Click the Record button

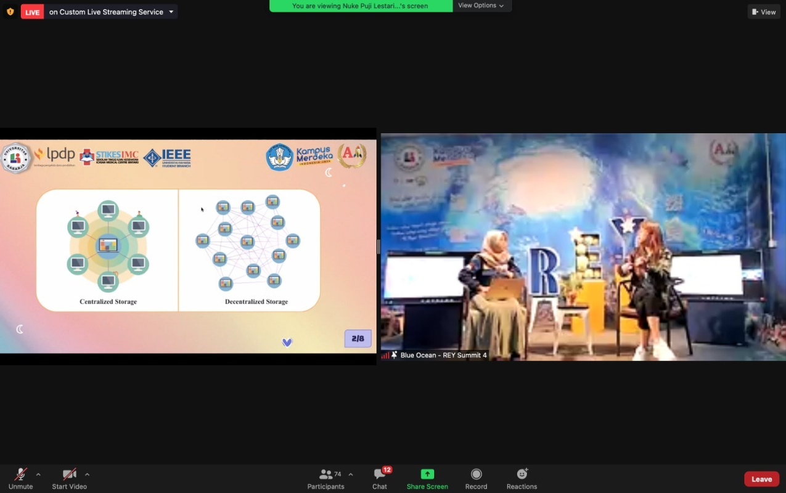tap(476, 478)
